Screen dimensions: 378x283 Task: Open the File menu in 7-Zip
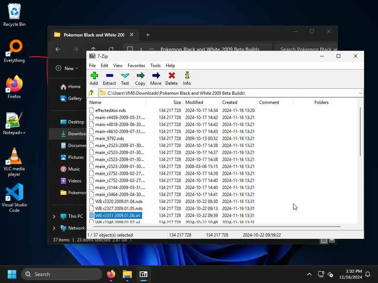tap(92, 66)
